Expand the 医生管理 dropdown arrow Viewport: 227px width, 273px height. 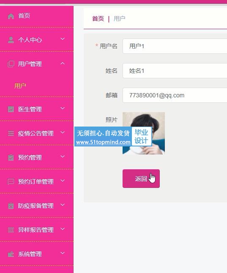63,108
